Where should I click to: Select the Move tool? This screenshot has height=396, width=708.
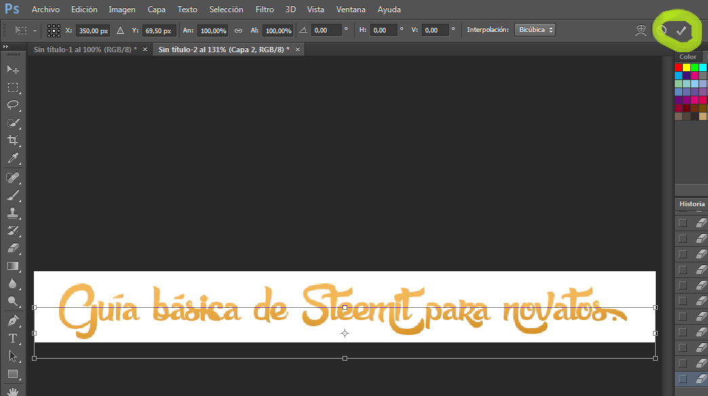(x=13, y=69)
